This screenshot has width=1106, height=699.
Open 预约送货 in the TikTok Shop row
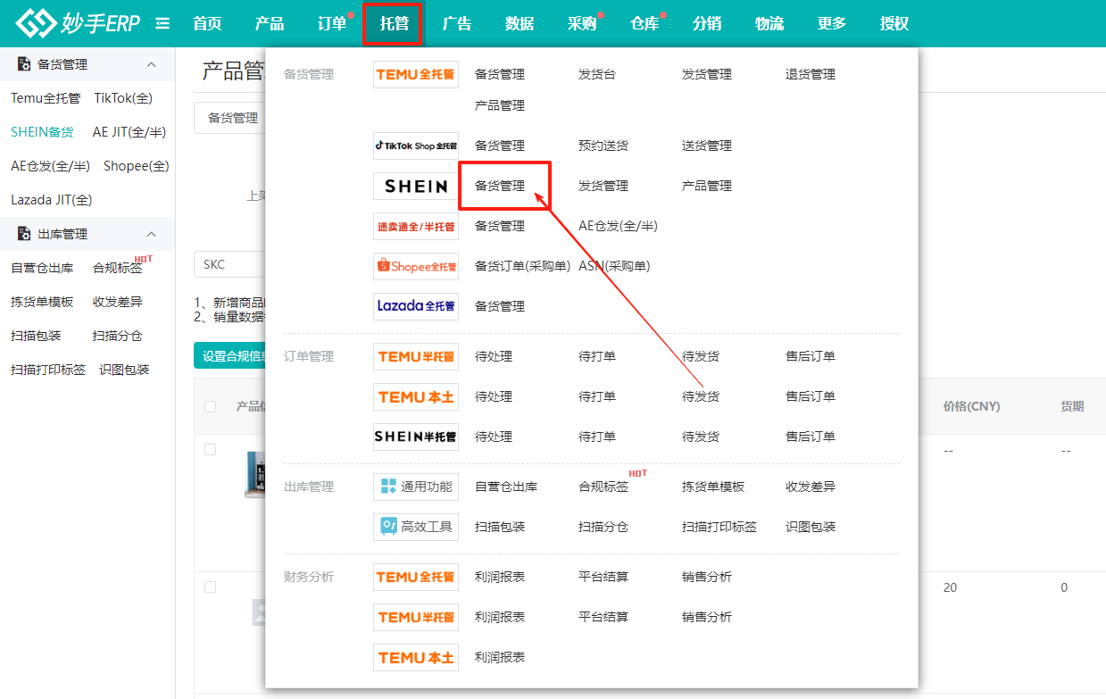tap(603, 146)
